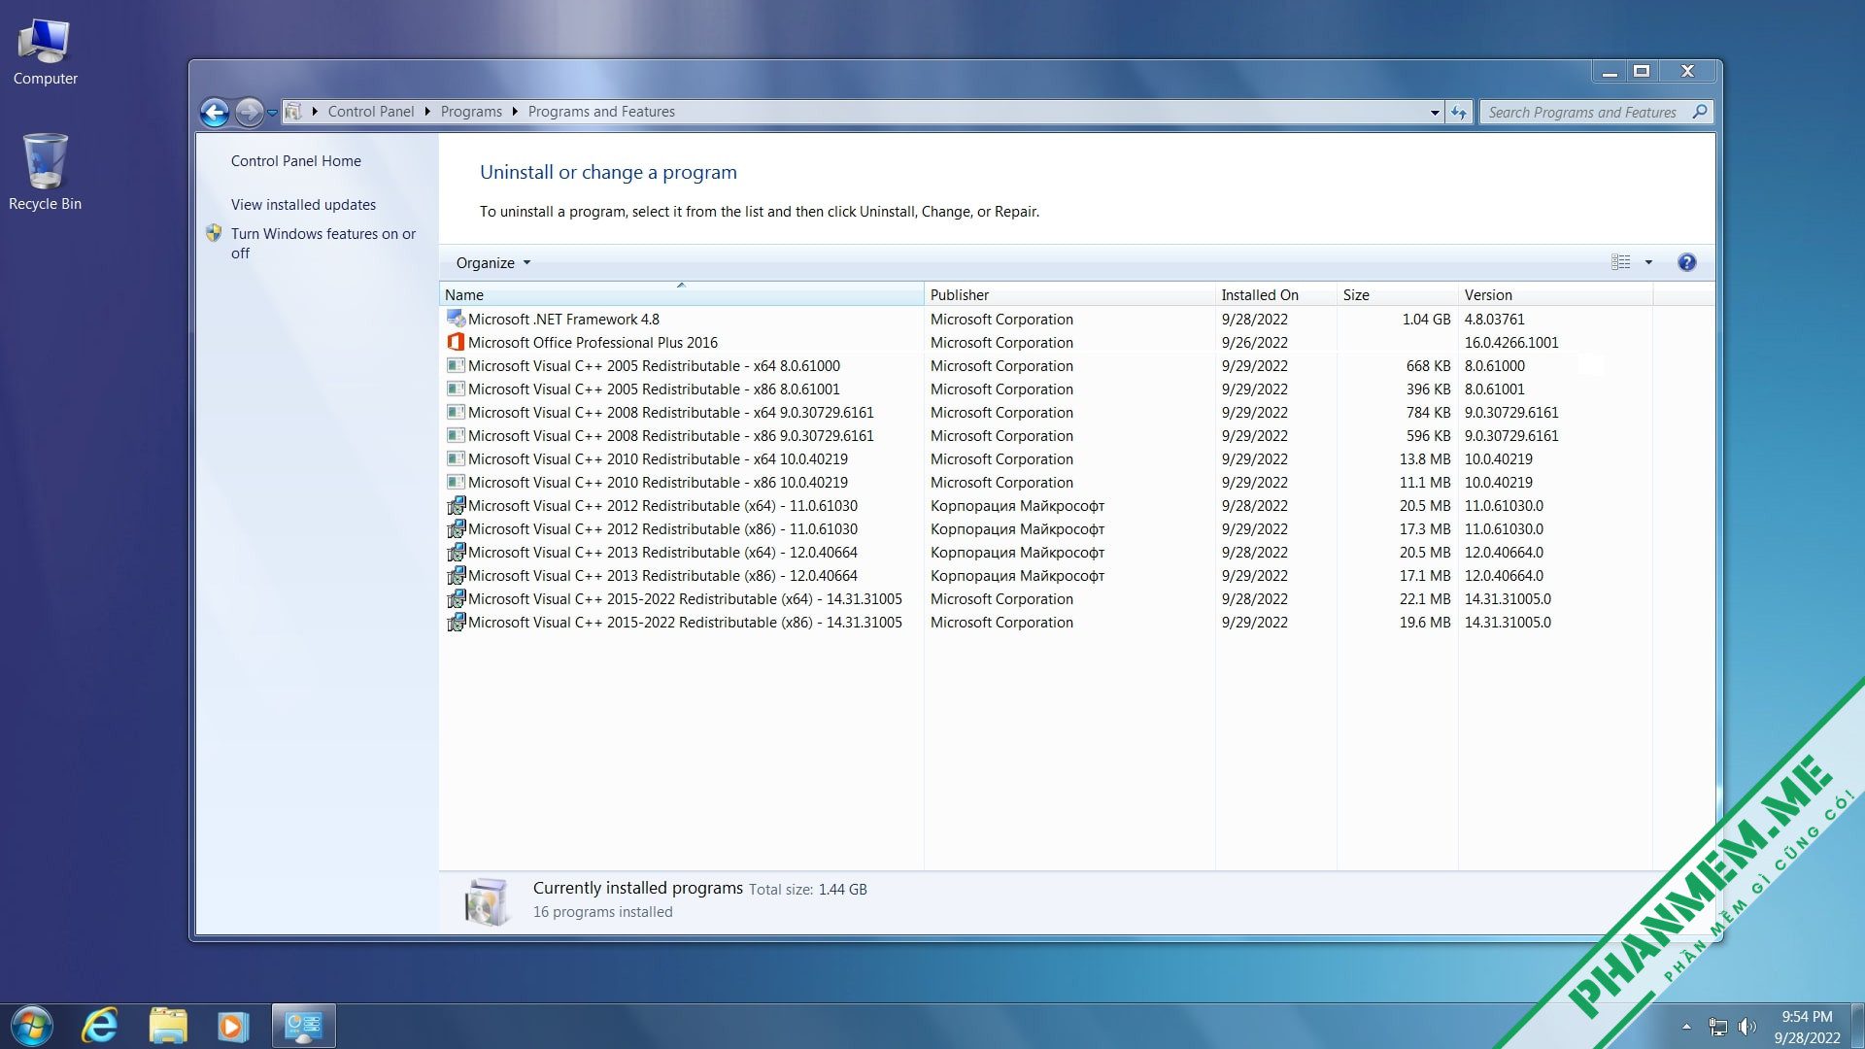The image size is (1865, 1049).
Task: Open the Windows Start button
Action: point(32,1026)
